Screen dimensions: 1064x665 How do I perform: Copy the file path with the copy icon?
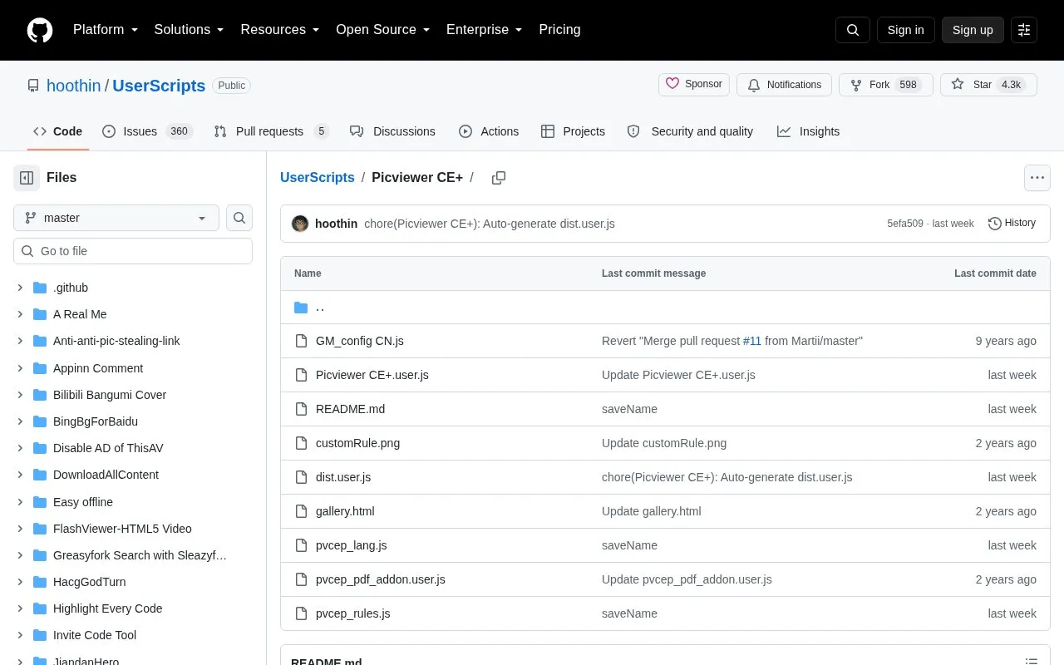pos(499,178)
